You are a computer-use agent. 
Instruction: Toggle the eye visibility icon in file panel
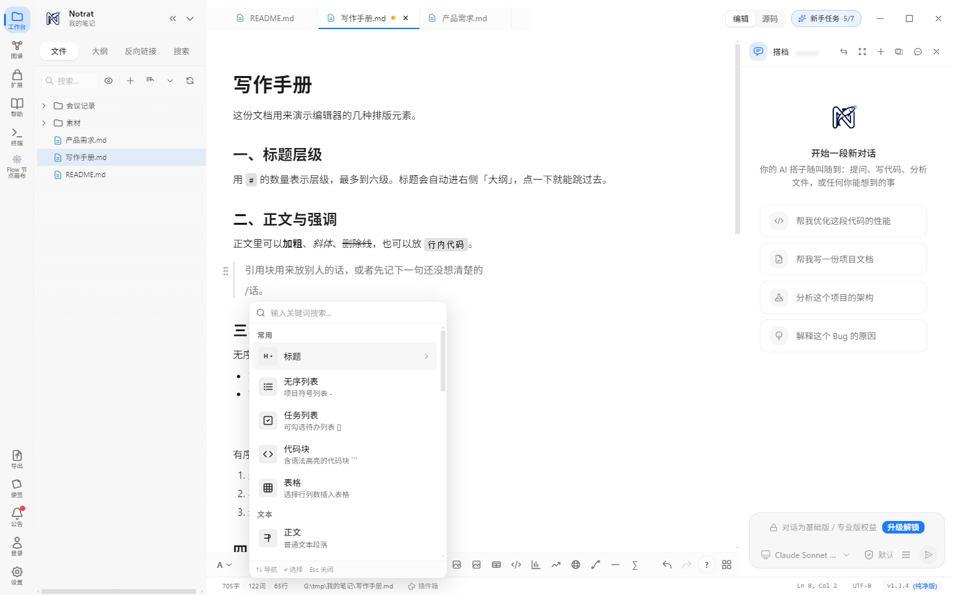tap(109, 81)
